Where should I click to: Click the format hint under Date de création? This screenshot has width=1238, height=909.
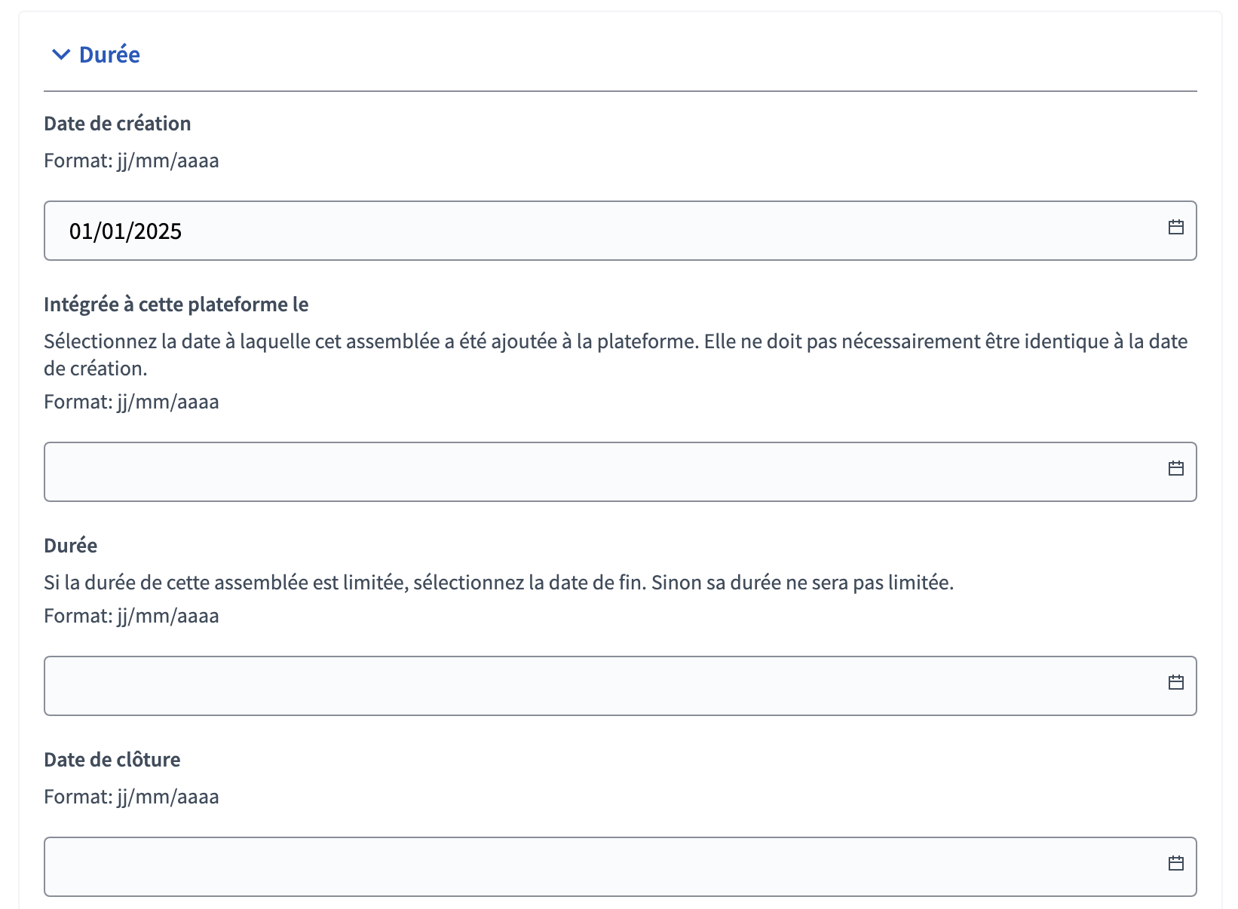coord(131,161)
